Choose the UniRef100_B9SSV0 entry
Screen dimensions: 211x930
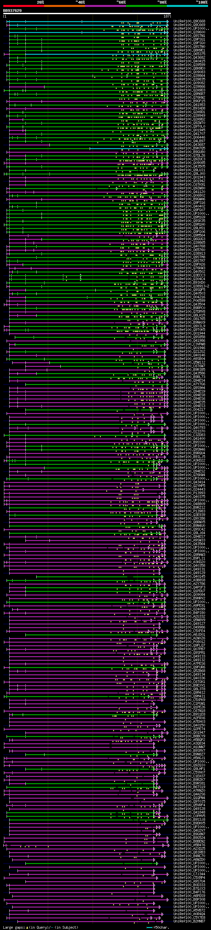click(x=189, y=442)
